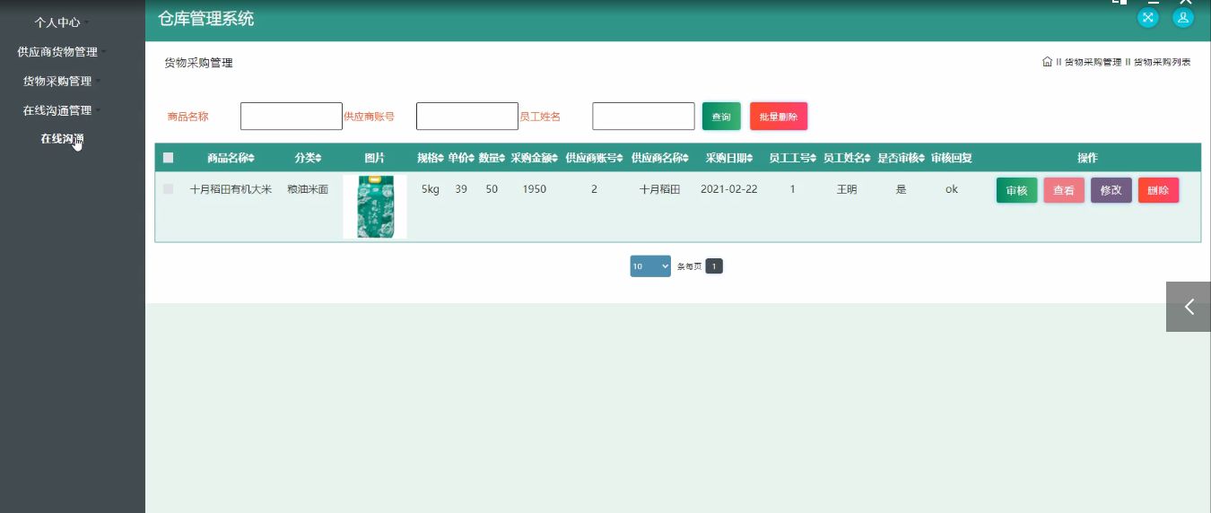Click the 员工姓名 search input field
1211x513 pixels.
point(643,117)
